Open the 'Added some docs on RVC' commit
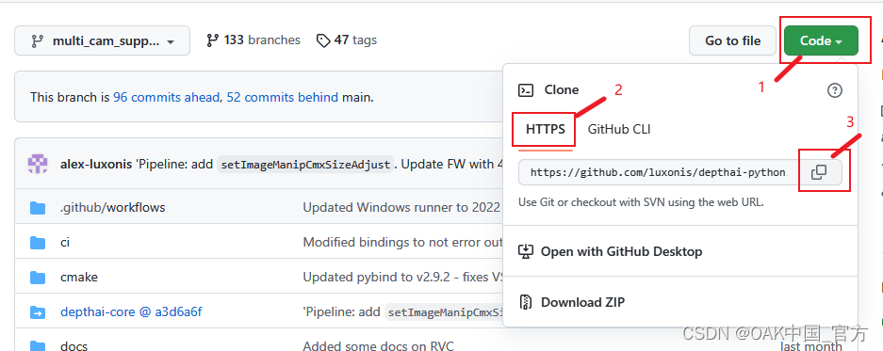 coord(378,346)
